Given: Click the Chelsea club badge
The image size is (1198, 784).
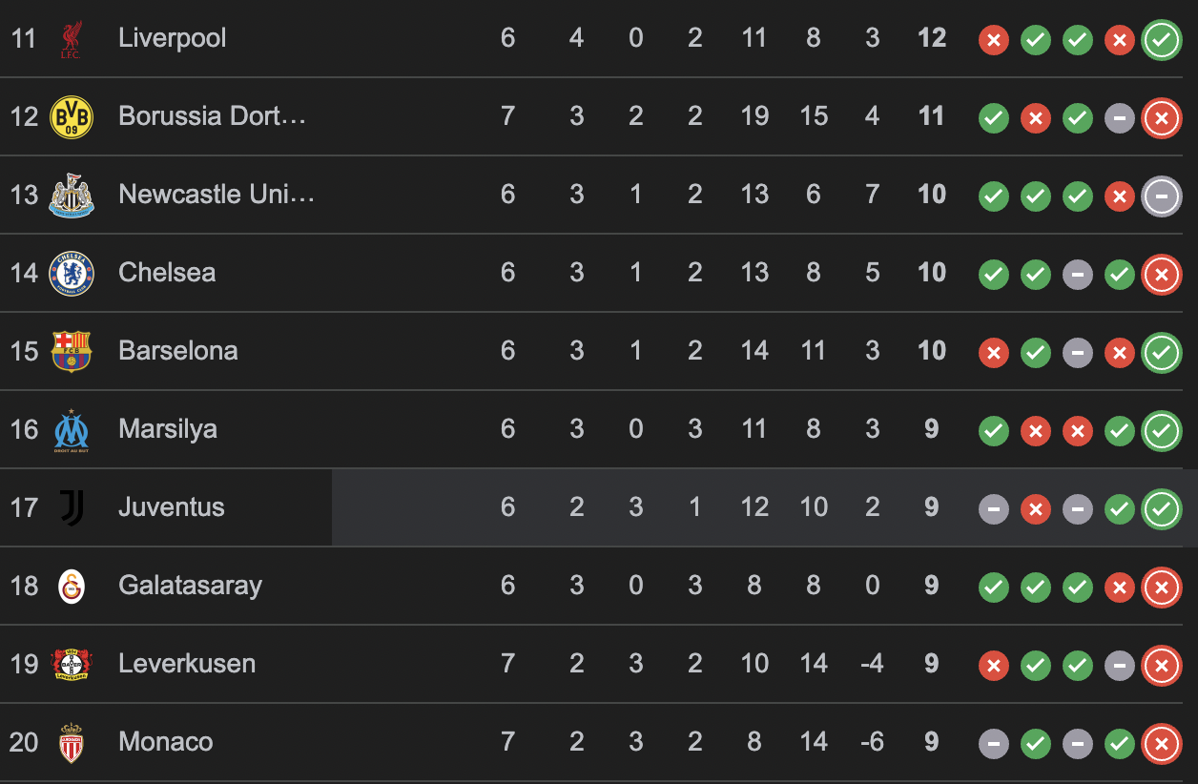Looking at the screenshot, I should coord(72,273).
